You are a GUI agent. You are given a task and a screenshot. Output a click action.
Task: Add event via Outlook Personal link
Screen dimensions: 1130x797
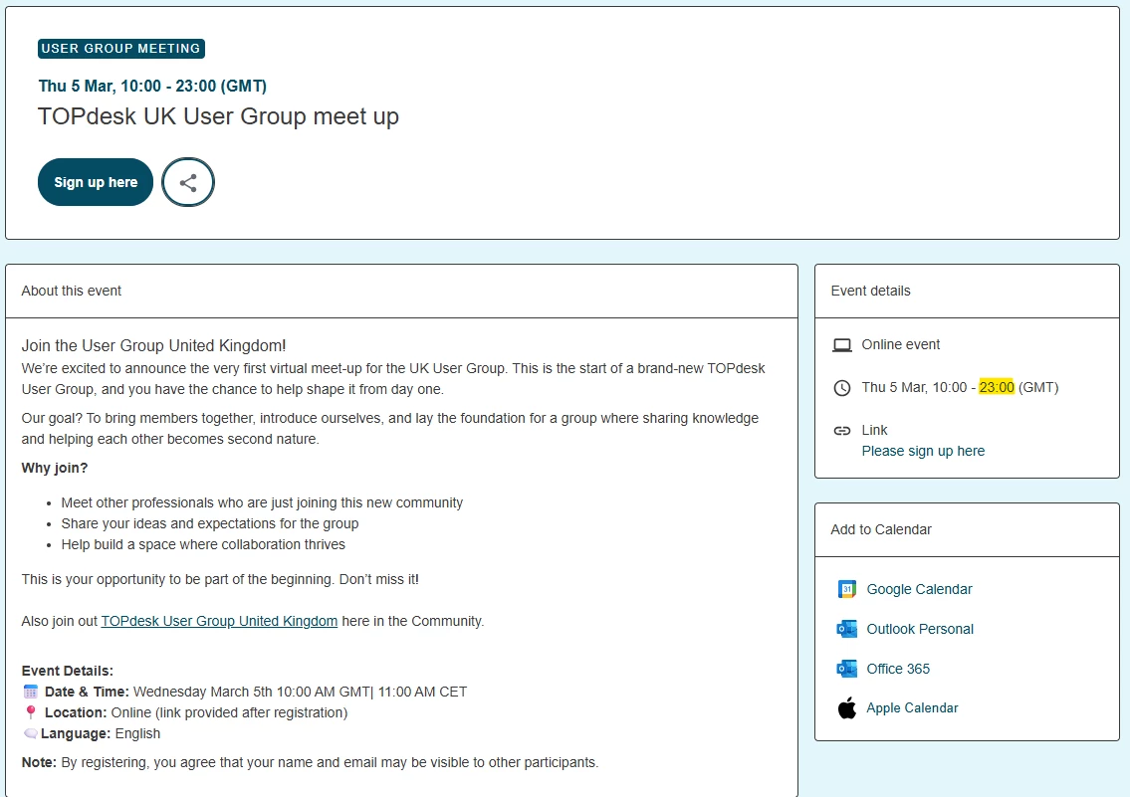coord(920,629)
